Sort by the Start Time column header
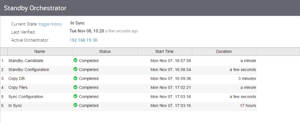 click(x=164, y=51)
